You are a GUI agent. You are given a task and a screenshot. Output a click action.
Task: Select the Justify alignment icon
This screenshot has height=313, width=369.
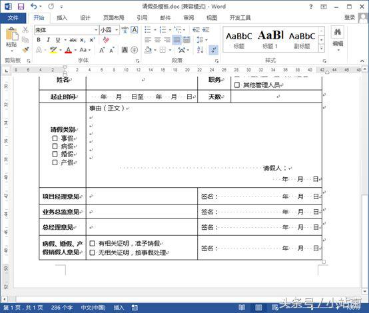tap(177, 40)
